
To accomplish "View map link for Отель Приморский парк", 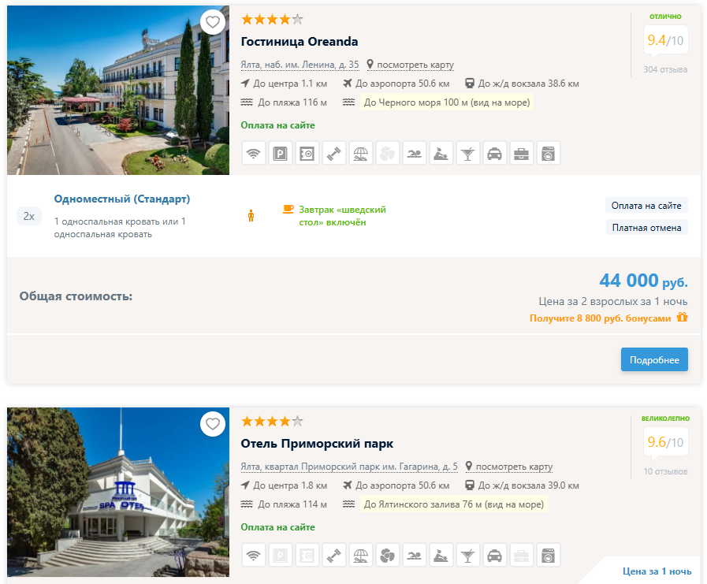I will [513, 467].
